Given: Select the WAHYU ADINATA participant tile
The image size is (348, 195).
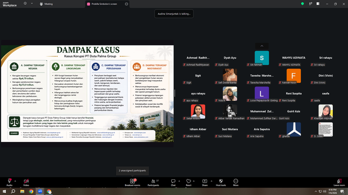Looking at the screenshot, I should [x=294, y=58].
